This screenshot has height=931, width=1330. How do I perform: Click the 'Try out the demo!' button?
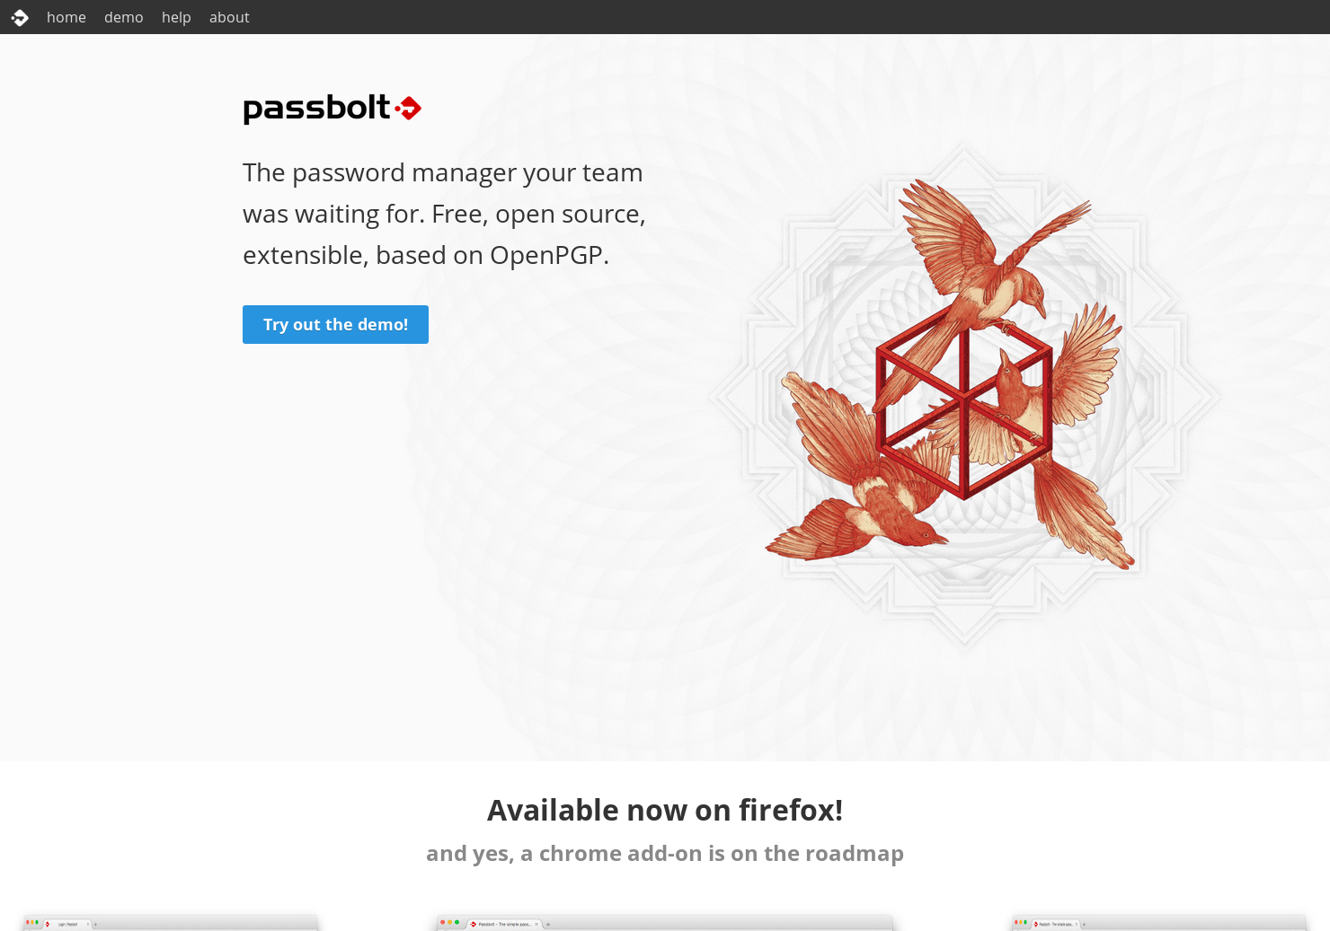click(335, 324)
